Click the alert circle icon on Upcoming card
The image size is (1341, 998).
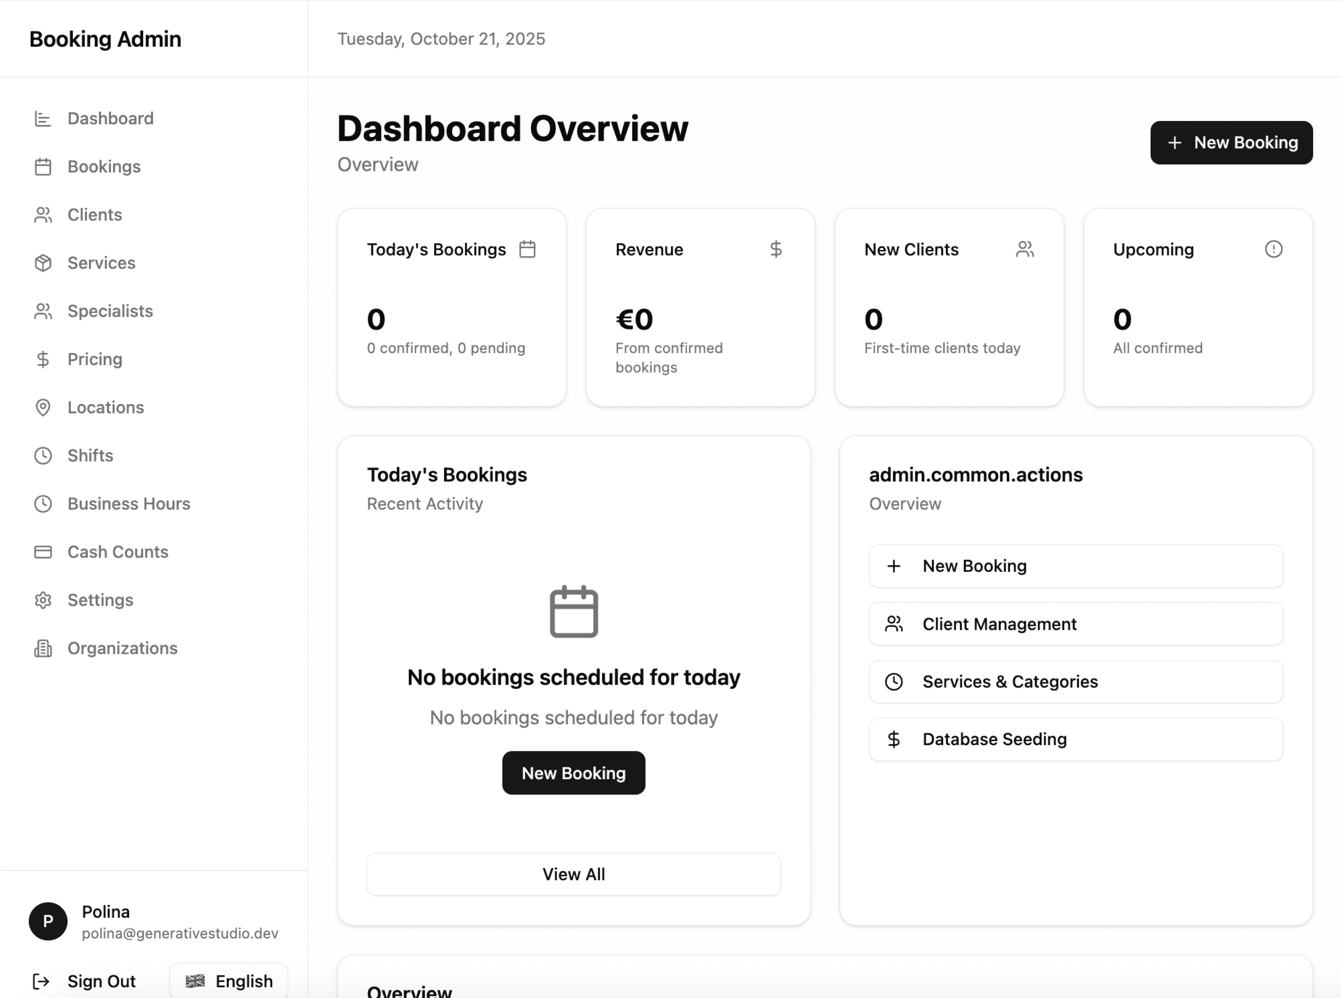pos(1273,249)
